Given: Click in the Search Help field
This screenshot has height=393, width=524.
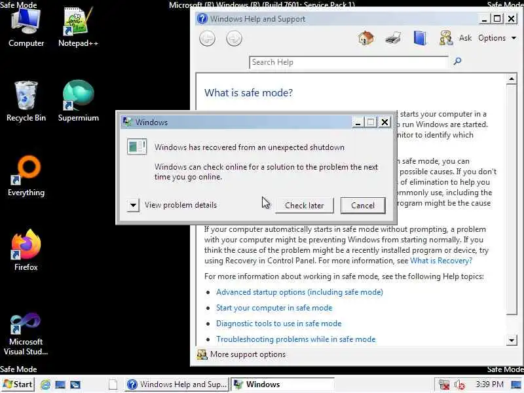Looking at the screenshot, I should (x=348, y=62).
